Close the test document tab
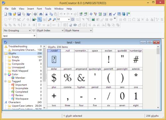Viewport: 166px width, 120px height. pyautogui.click(x=35, y=36)
